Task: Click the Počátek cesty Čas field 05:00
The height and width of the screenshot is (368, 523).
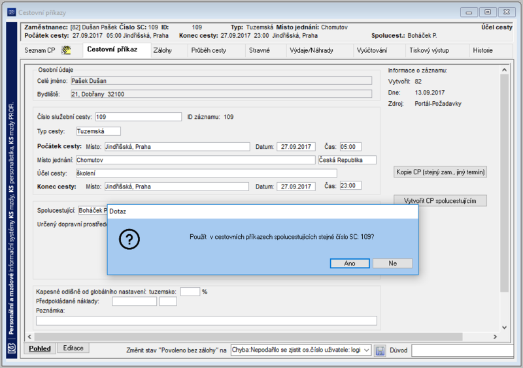Action: coord(350,147)
